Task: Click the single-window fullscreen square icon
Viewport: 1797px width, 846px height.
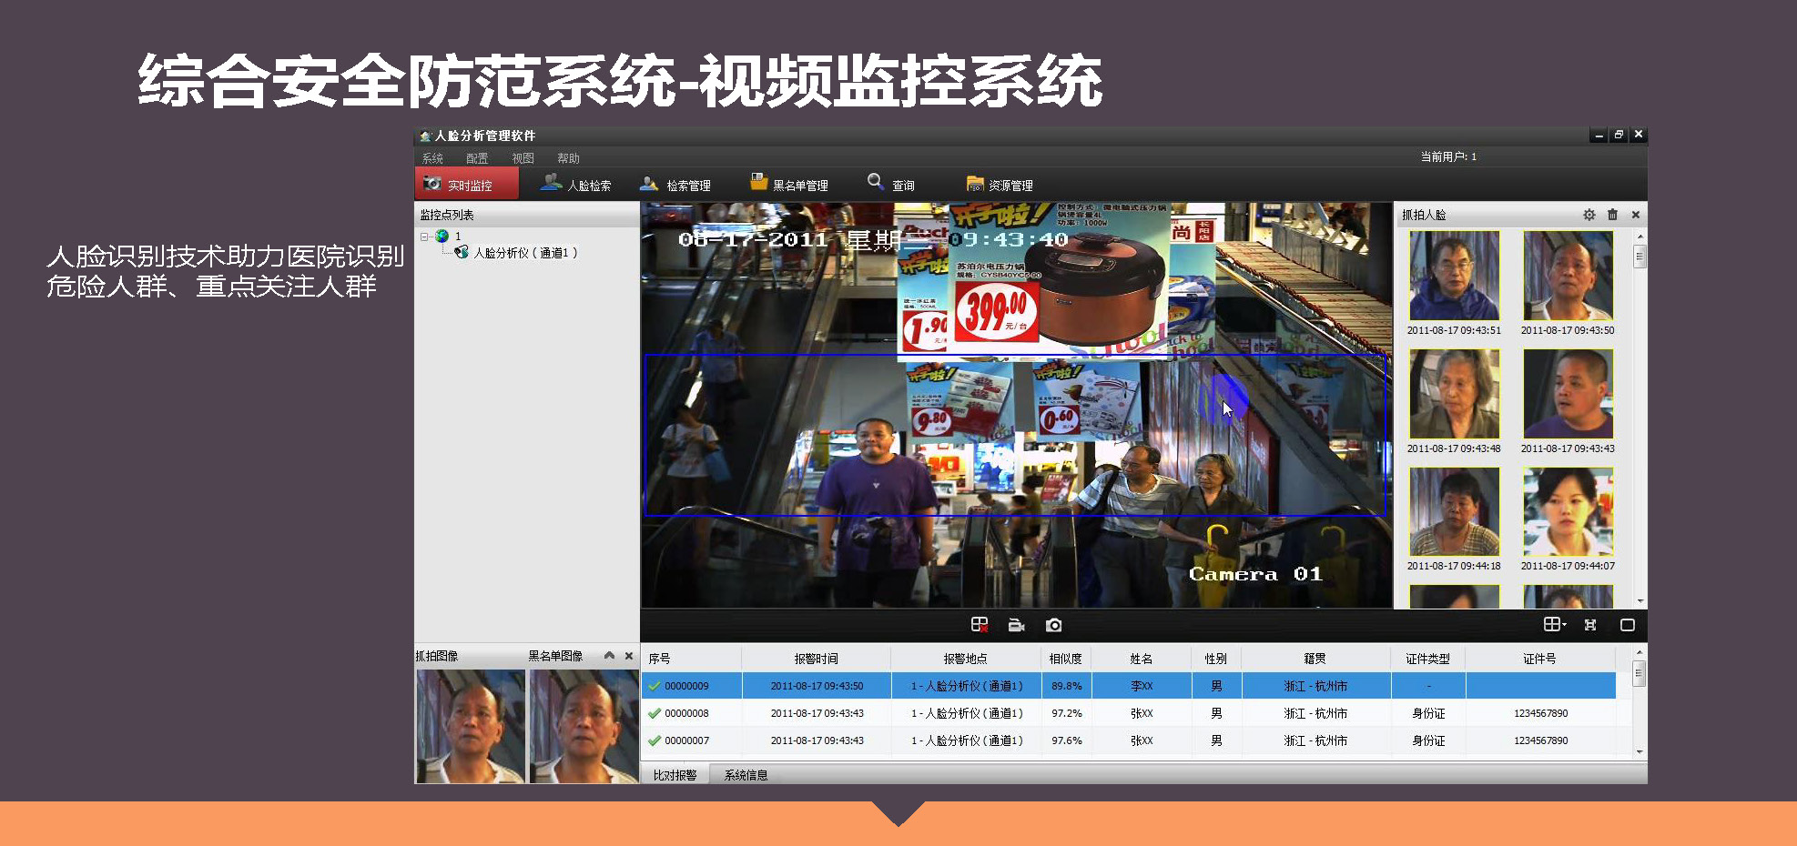Action: [1628, 625]
